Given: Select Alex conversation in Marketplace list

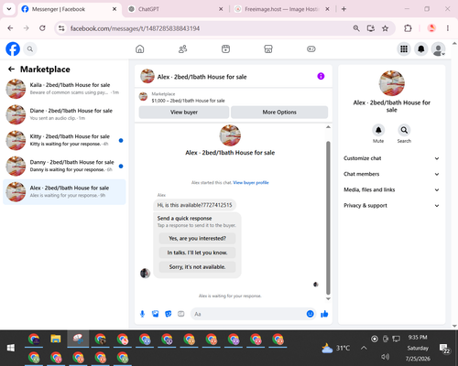Looking at the screenshot, I should 64,192.
